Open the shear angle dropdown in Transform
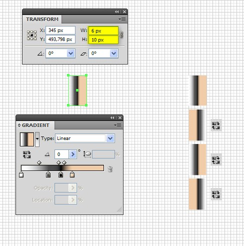The image size is (244, 246). 114,53
